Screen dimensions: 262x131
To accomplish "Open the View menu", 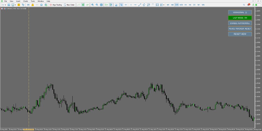I will tap(11, 1).
